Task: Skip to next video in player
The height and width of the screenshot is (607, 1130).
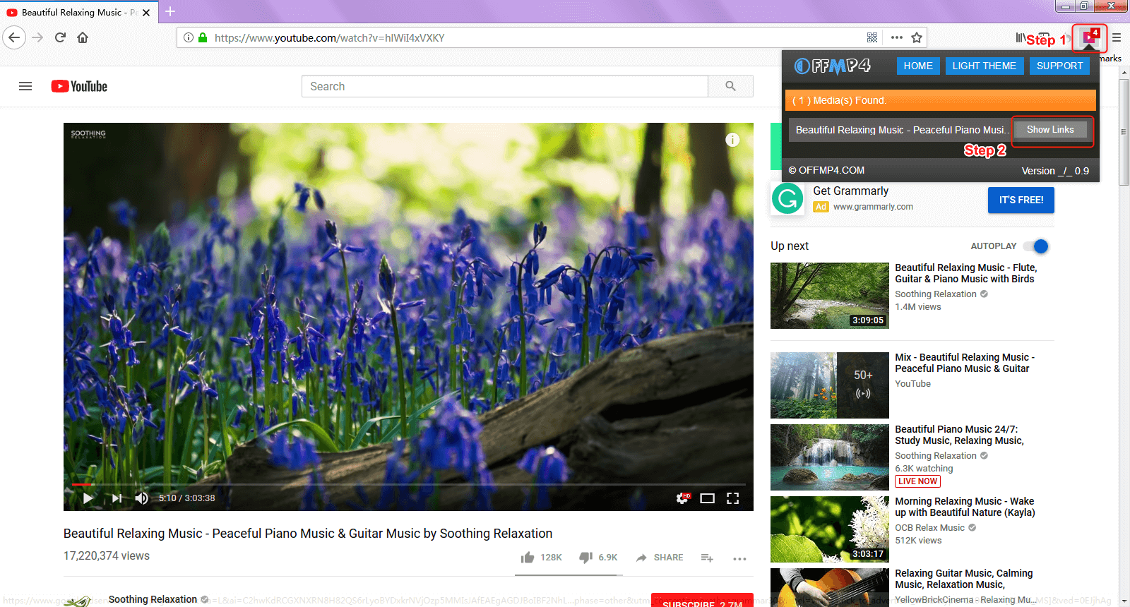Action: tap(117, 498)
